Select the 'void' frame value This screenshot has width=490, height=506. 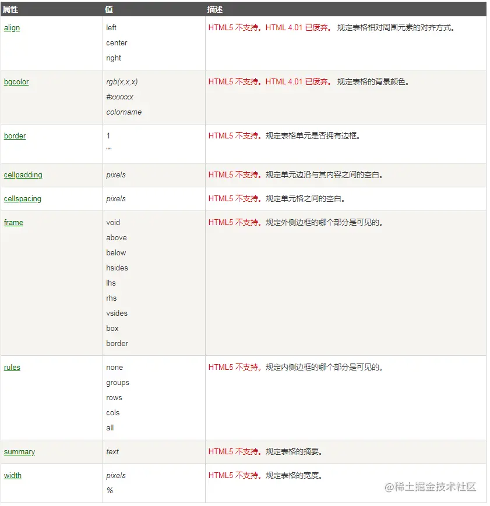click(113, 223)
